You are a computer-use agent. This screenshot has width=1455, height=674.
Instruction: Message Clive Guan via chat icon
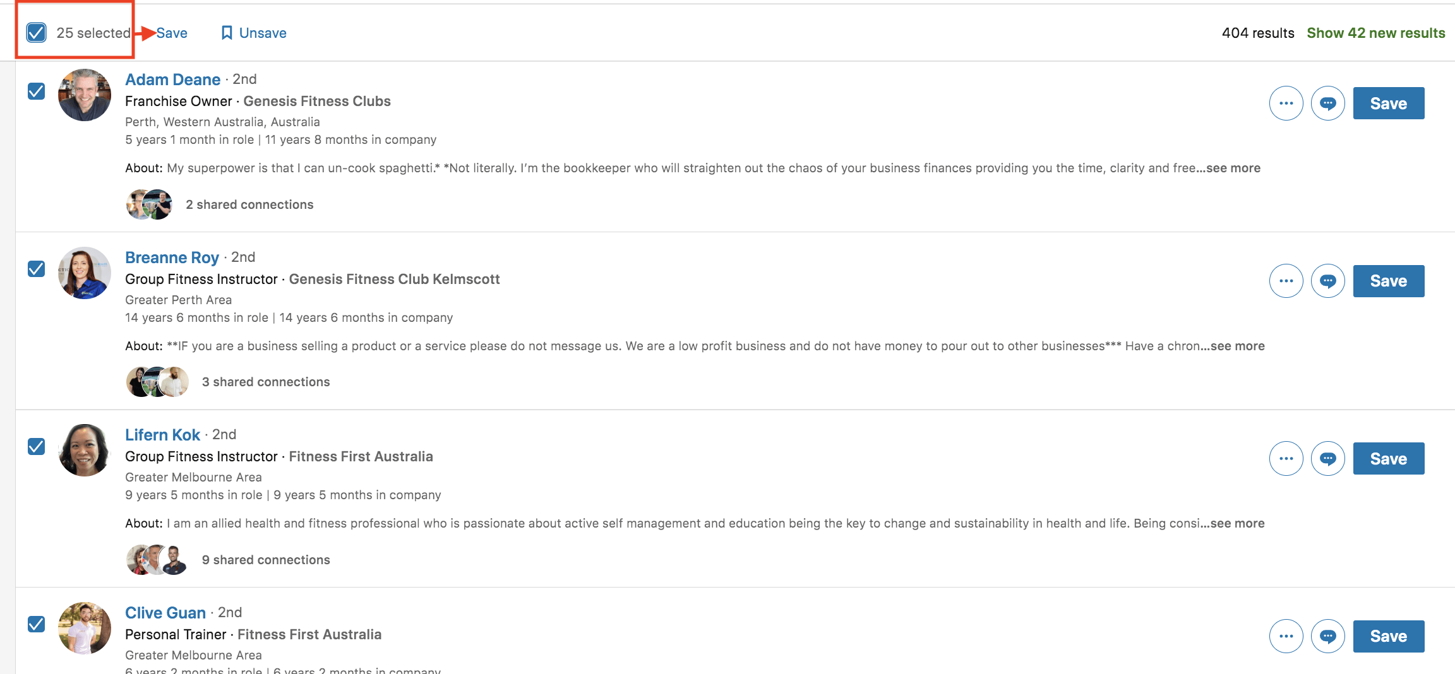1327,636
